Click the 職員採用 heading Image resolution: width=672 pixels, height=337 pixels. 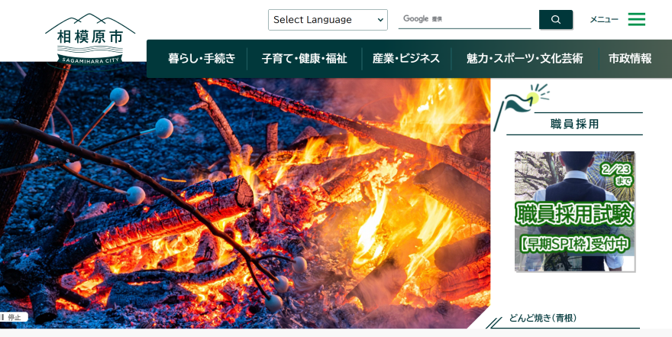click(574, 125)
